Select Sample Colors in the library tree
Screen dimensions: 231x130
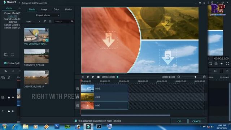(12, 25)
